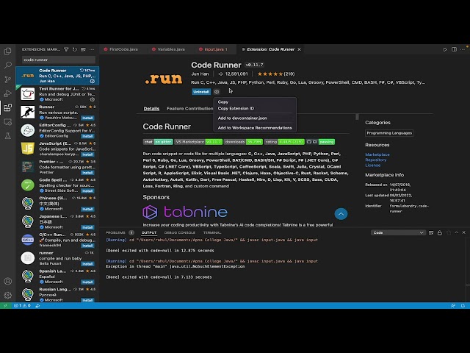Image resolution: width=470 pixels, height=353 pixels.
Task: Maximize the panel with chevron up
Action: click(x=457, y=232)
